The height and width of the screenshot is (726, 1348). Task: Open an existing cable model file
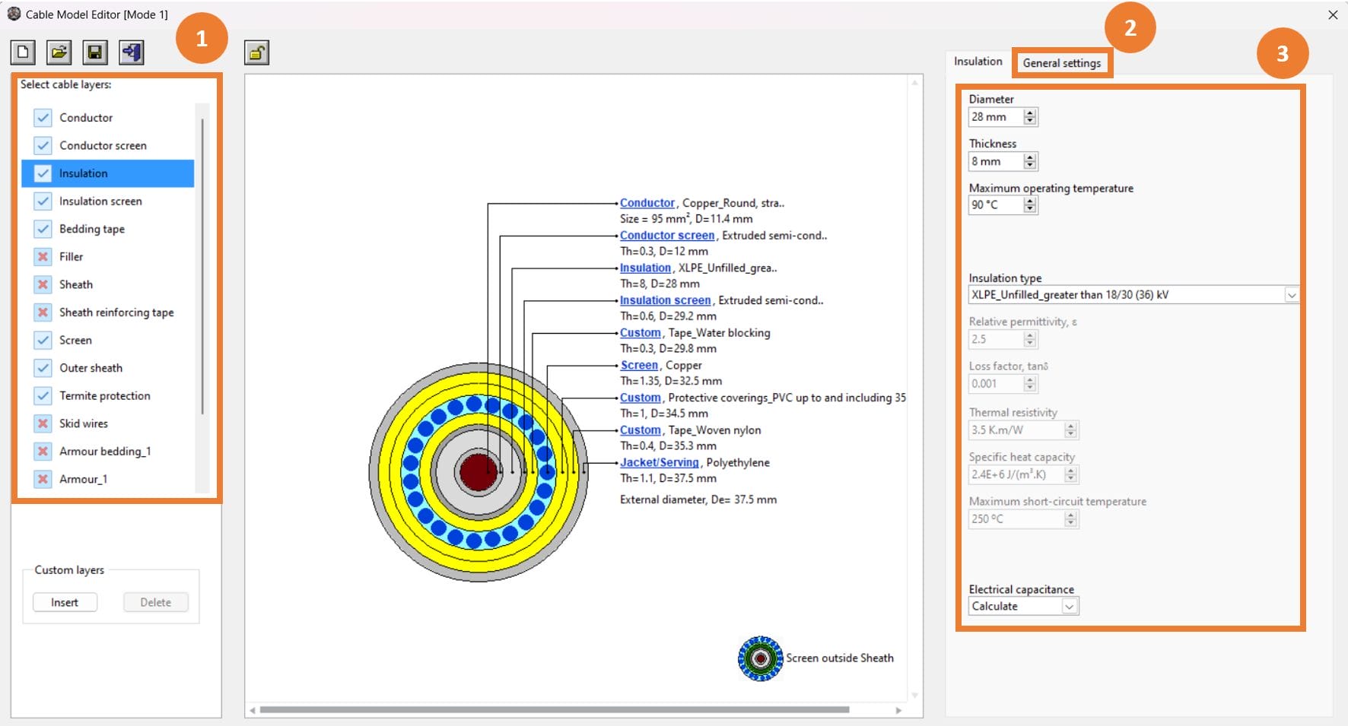click(x=59, y=52)
